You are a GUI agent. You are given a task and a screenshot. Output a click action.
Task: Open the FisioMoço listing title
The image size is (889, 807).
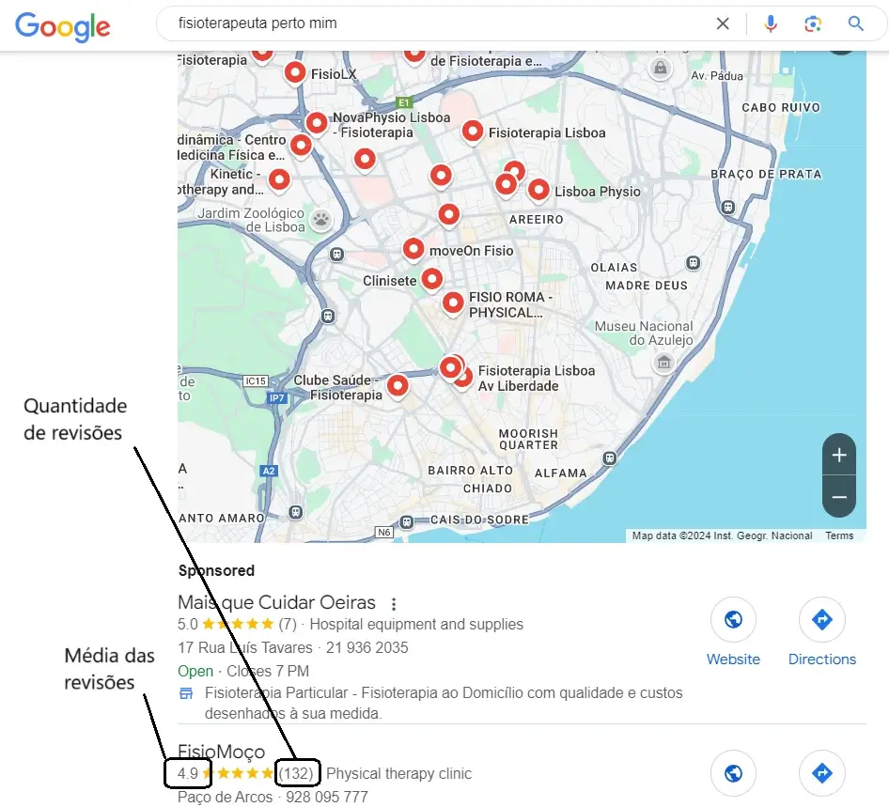(221, 752)
